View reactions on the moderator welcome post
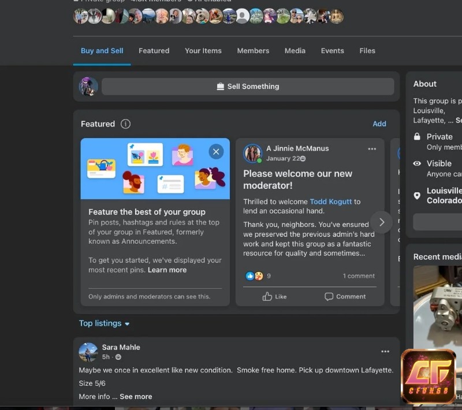The image size is (462, 410). coord(258,276)
